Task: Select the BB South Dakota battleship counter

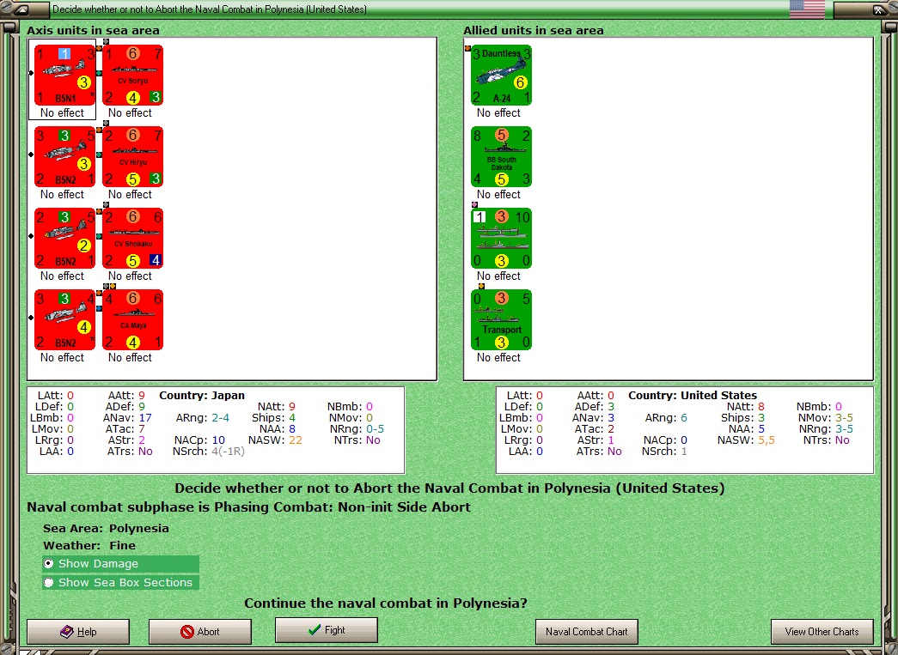Action: [502, 157]
